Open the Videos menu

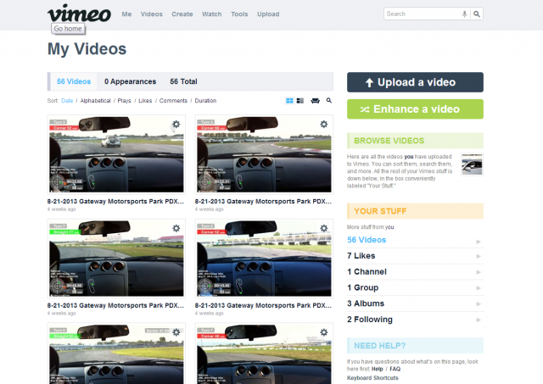pos(151,14)
